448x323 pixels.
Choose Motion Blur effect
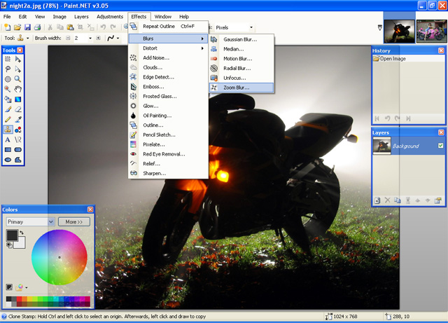241,59
